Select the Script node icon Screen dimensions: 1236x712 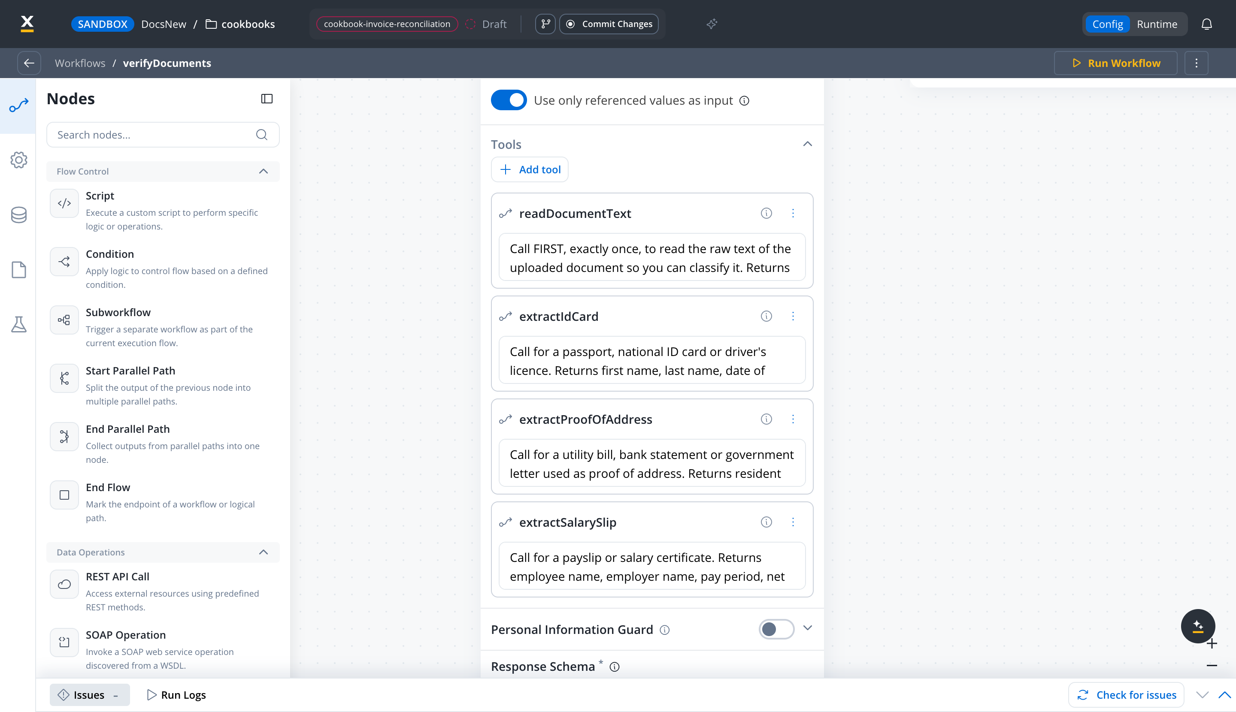(x=64, y=203)
